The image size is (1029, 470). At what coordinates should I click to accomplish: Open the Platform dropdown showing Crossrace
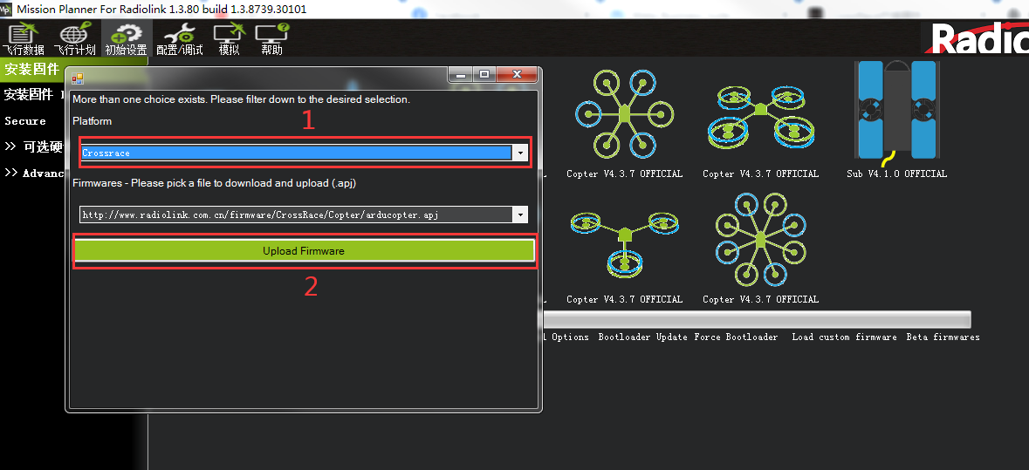[x=304, y=153]
